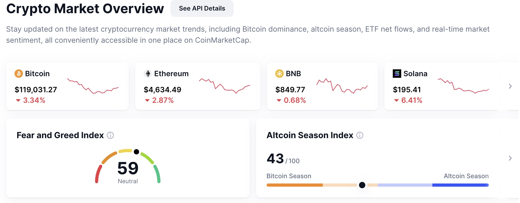Open Altcoin Season Index info icon
The image size is (520, 203).
pyautogui.click(x=360, y=135)
